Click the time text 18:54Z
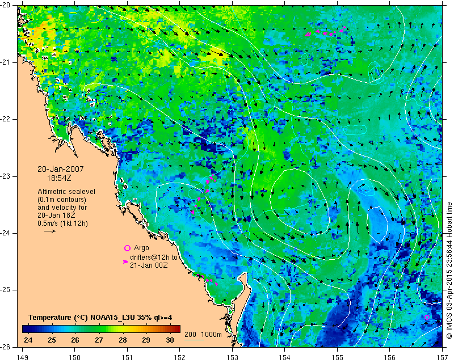Image resolution: width=454 pixels, height=363 pixels. 59,178
